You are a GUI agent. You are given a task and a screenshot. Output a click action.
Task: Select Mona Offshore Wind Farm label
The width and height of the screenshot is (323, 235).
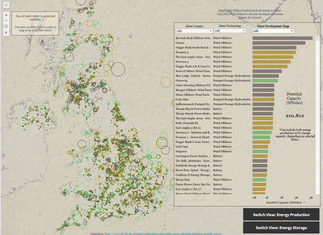click(192, 95)
